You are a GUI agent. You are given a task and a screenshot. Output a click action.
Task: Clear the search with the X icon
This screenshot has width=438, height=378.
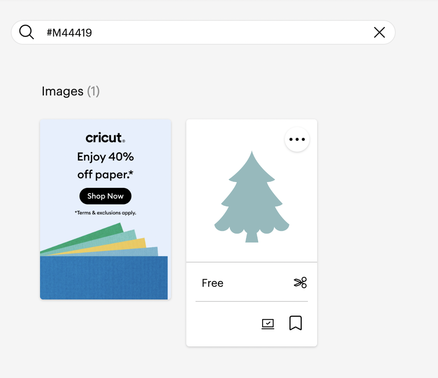pos(379,33)
